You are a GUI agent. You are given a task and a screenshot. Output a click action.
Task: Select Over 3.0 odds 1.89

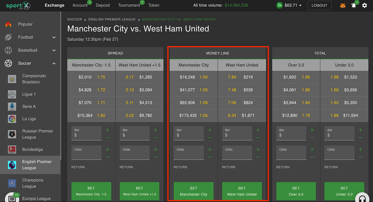(x=306, y=77)
